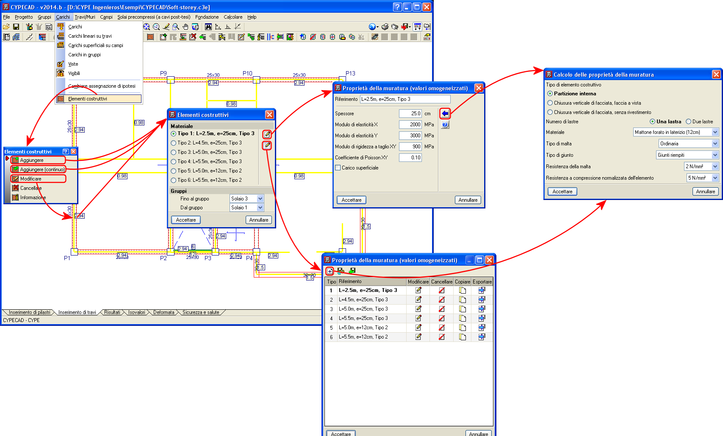723x436 pixels.
Task: Click the edit pencil icon beside Tipo 1
Action: pyautogui.click(x=267, y=134)
